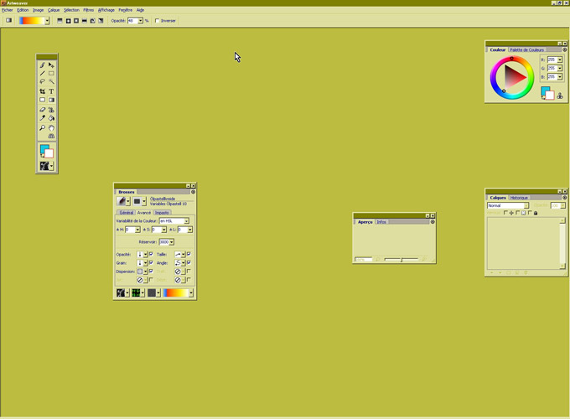Click the R color value field
Screen dimensions: 570x419
(x=552, y=60)
